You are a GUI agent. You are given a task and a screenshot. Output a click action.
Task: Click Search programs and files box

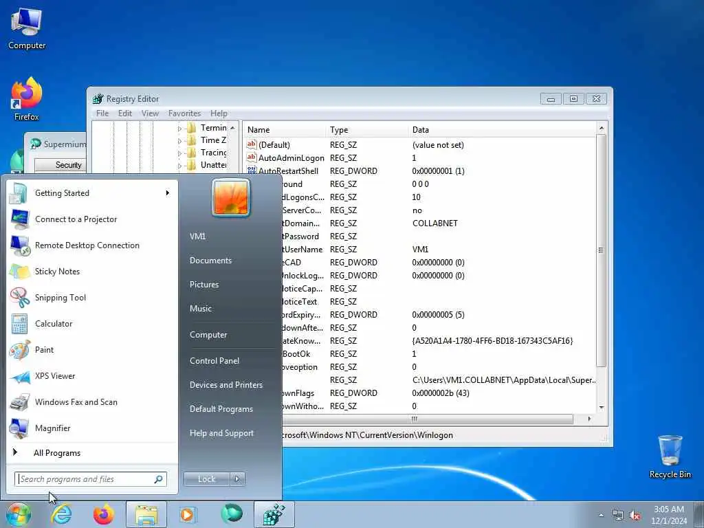(91, 479)
